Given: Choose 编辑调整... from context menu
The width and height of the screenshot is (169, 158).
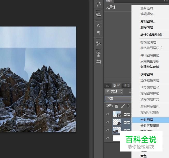Looking at the screenshot, I should point(148,14).
